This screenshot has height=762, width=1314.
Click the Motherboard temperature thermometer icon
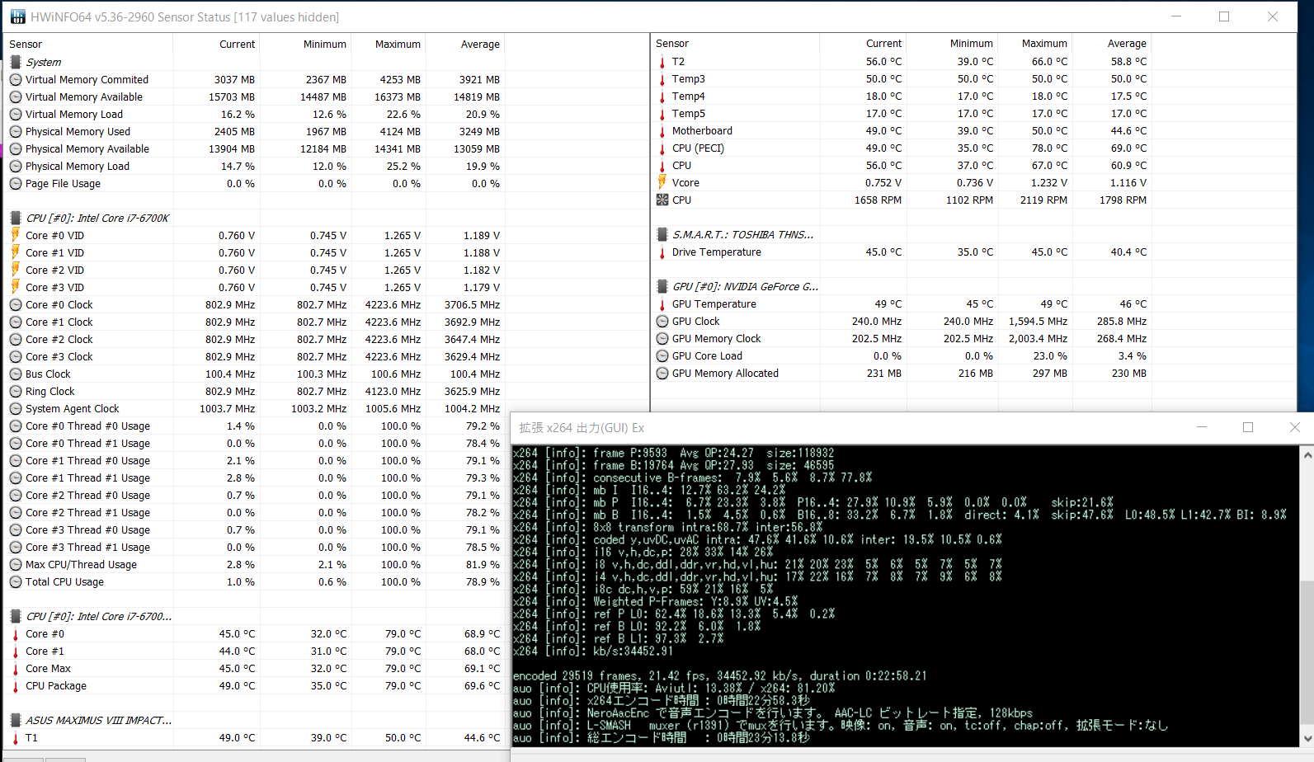tap(662, 130)
